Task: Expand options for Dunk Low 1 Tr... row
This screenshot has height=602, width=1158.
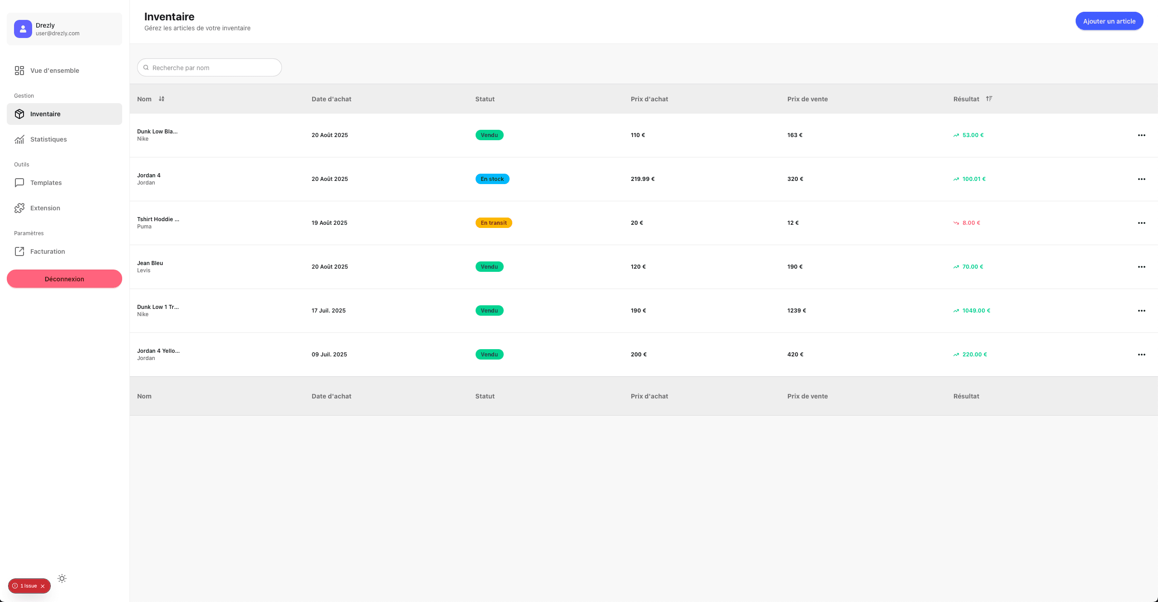Action: [1141, 311]
